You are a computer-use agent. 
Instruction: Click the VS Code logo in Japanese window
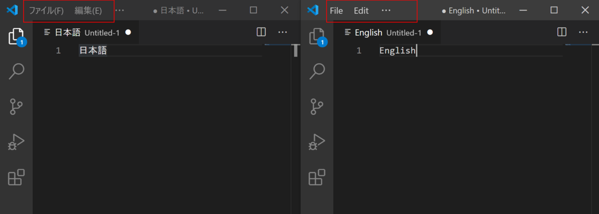12,10
